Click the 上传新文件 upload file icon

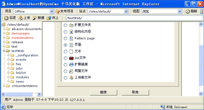coord(71,77)
